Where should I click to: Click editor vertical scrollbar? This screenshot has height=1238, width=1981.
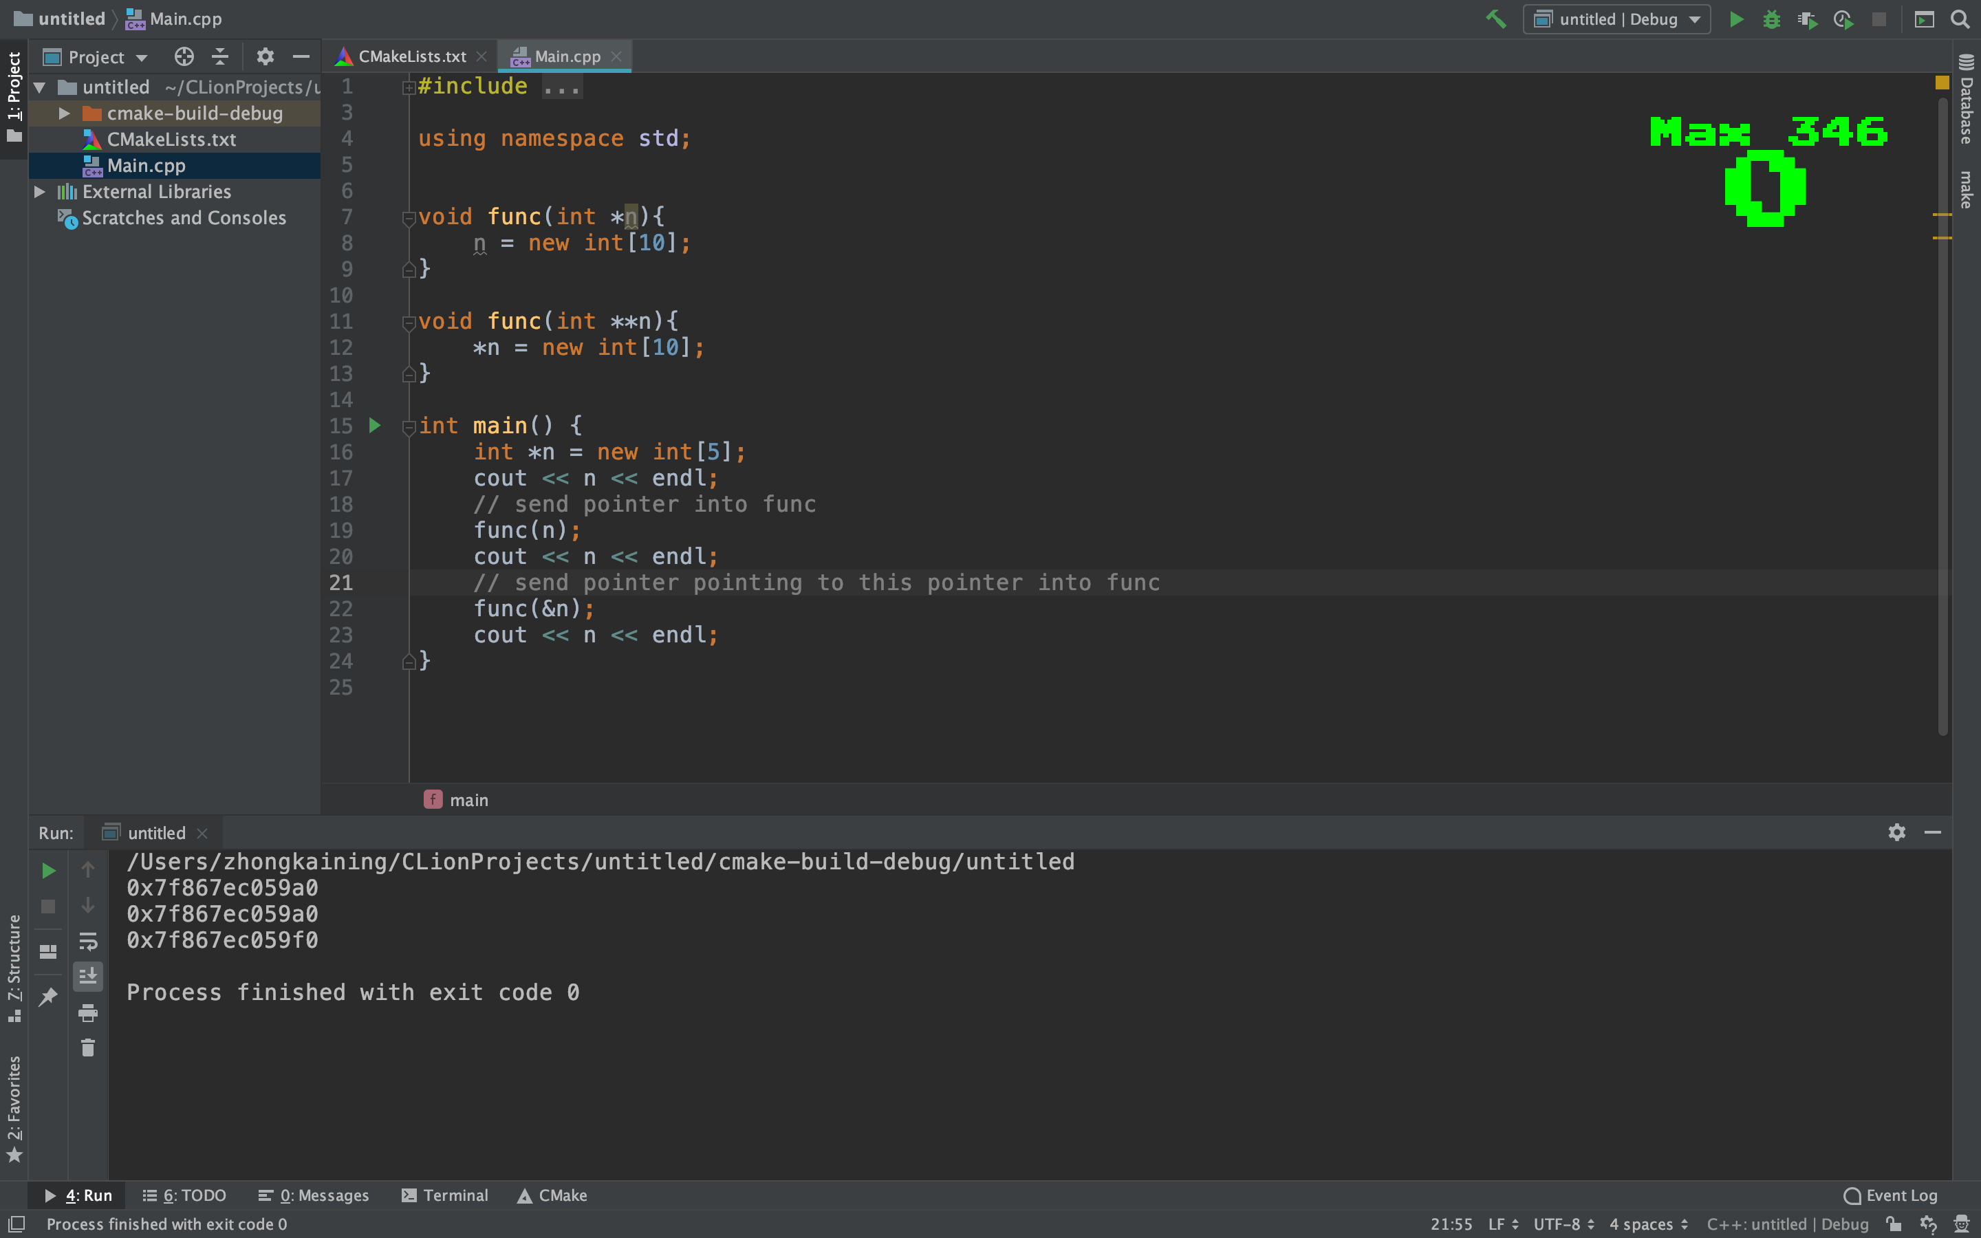1942,417
